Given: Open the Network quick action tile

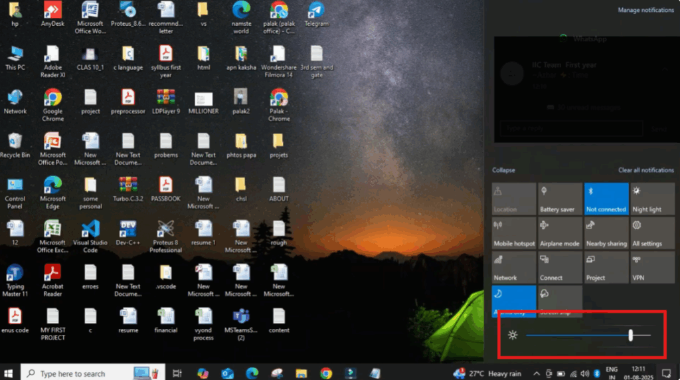Looking at the screenshot, I should point(514,268).
